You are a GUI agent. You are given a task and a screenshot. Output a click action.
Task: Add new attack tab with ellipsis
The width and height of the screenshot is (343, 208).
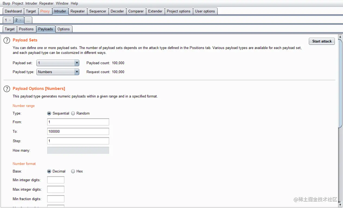tap(28, 20)
